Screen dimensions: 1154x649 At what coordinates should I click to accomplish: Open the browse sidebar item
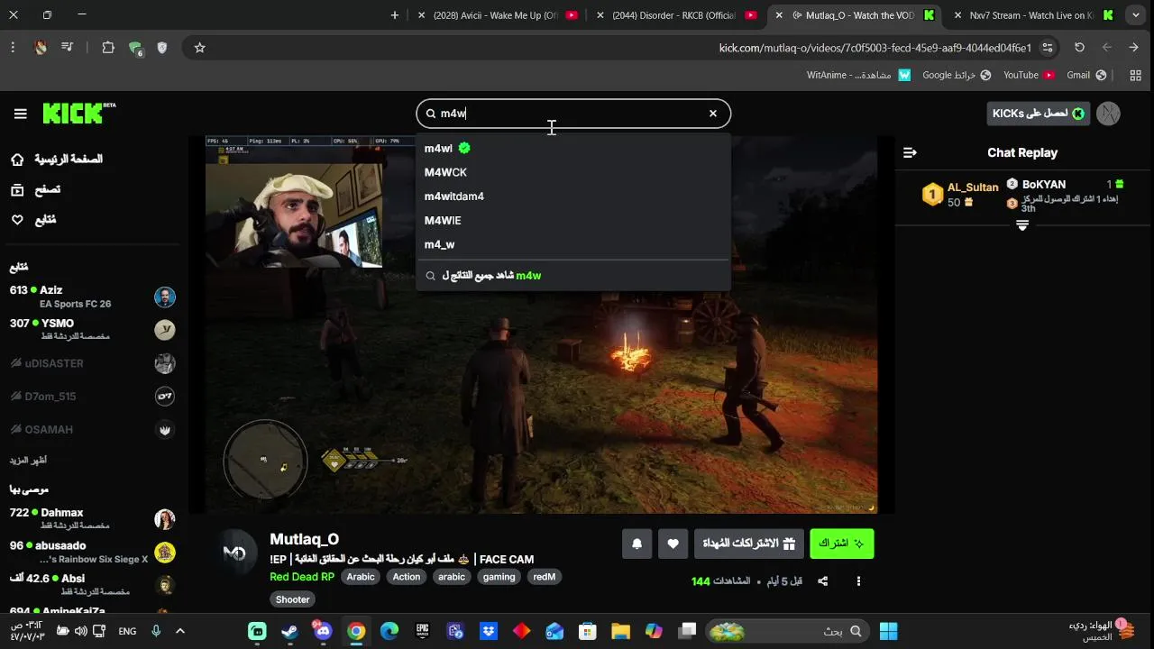click(36, 189)
